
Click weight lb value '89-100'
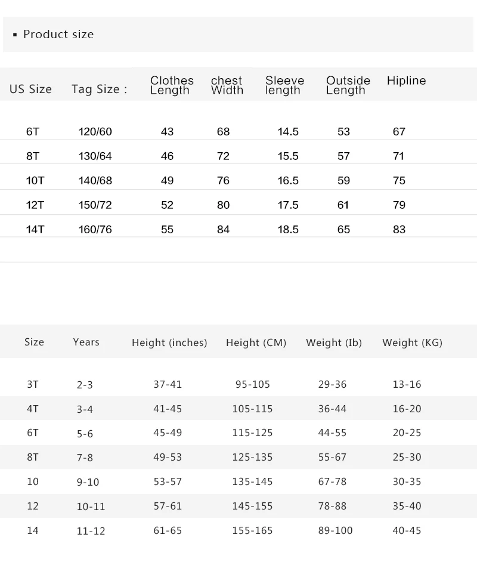[336, 530]
